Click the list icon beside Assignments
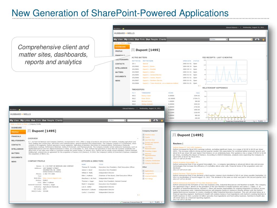This screenshot has height=208, width=277. tap(143, 174)
